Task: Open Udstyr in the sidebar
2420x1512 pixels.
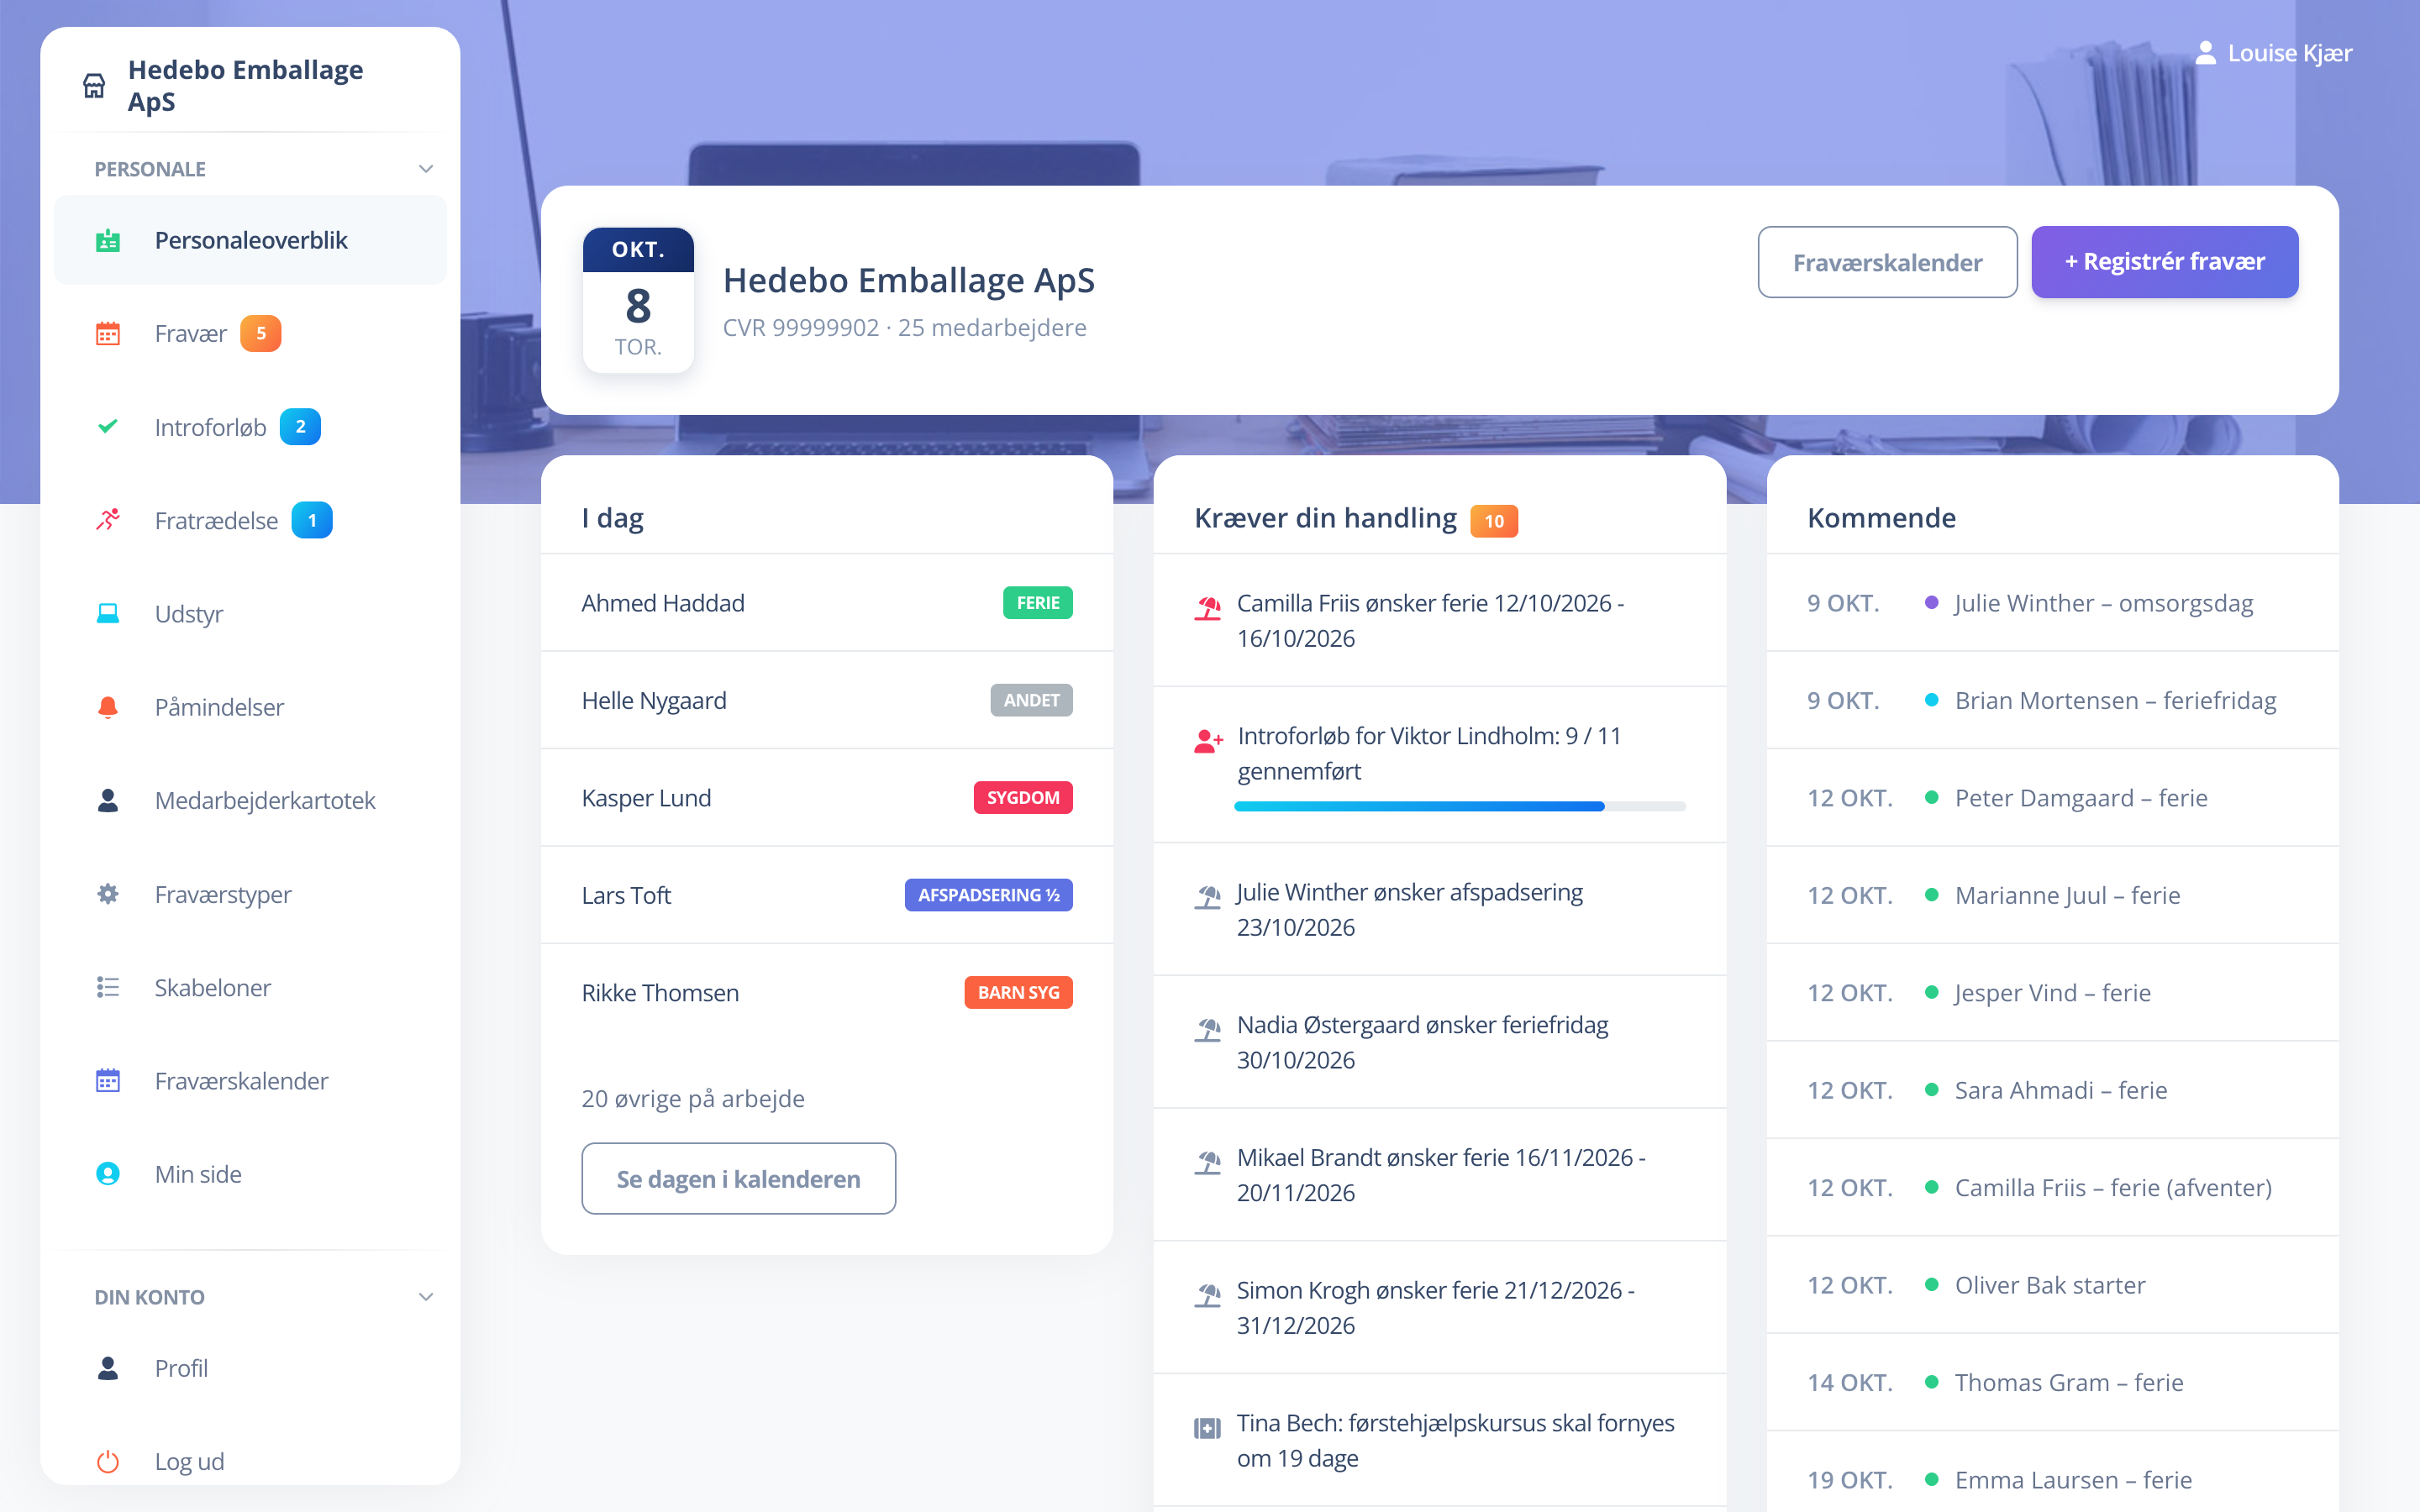Action: 250,613
